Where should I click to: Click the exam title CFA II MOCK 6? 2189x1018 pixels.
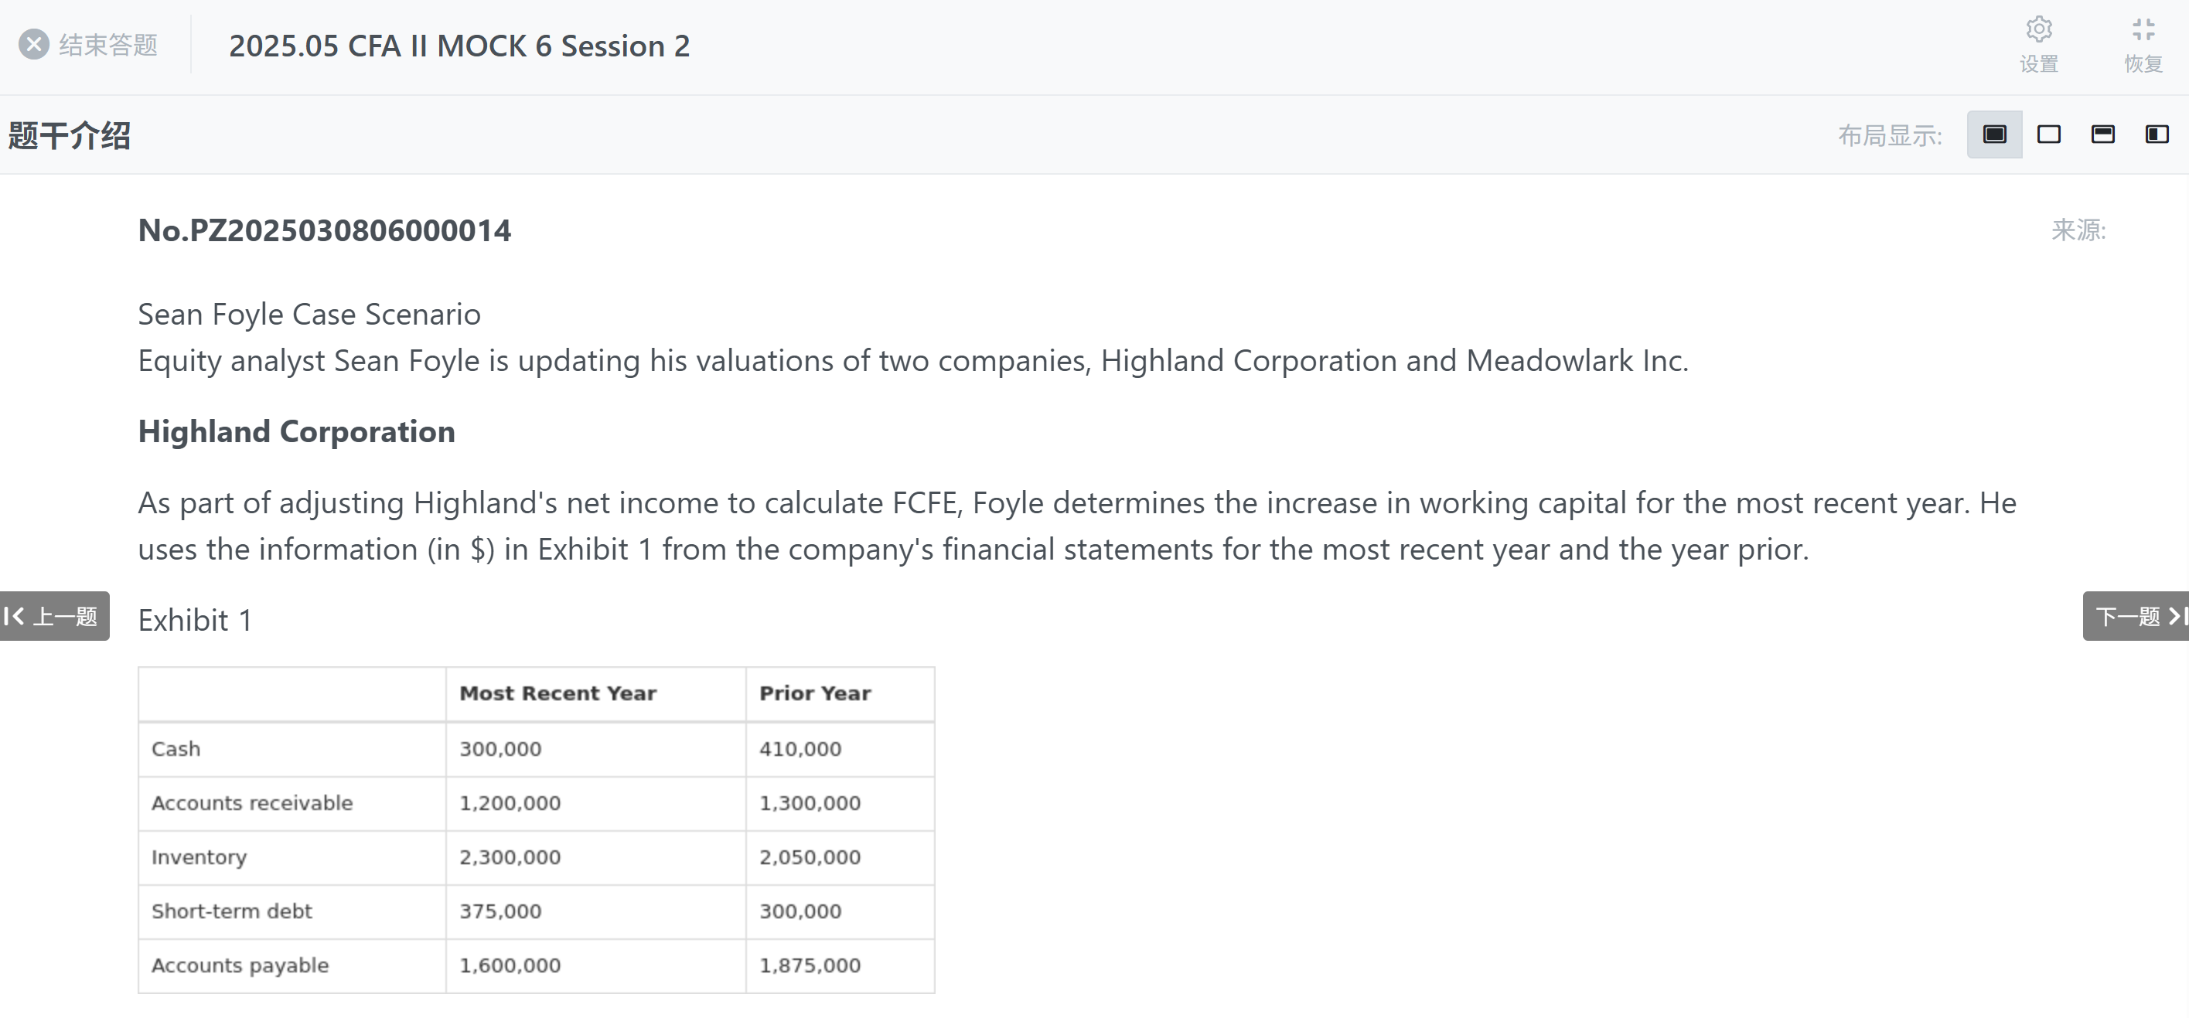459,46
